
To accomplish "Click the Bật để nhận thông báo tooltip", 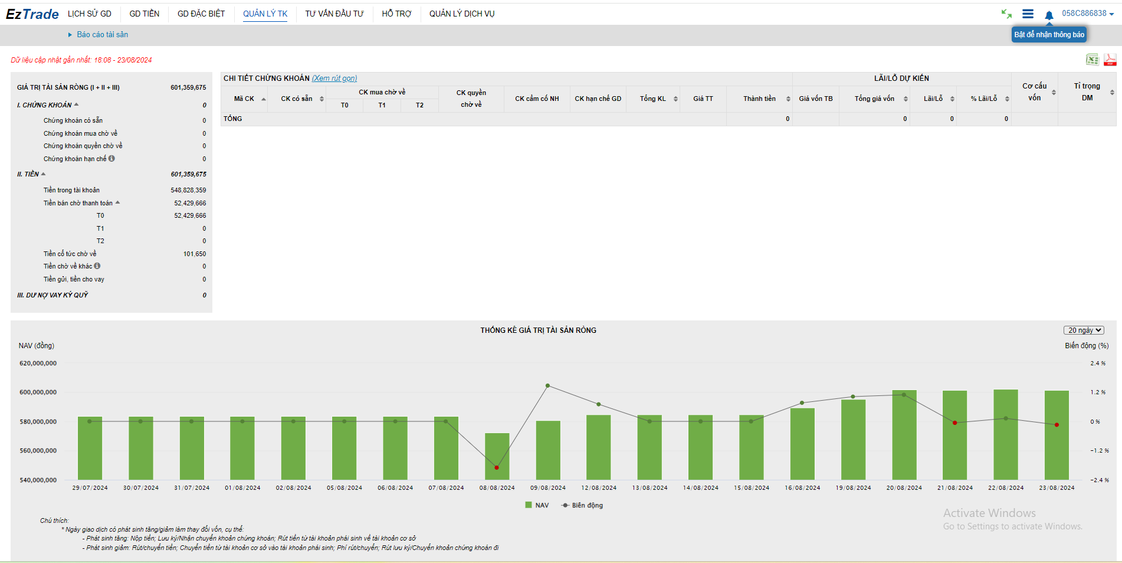I will point(1049,35).
